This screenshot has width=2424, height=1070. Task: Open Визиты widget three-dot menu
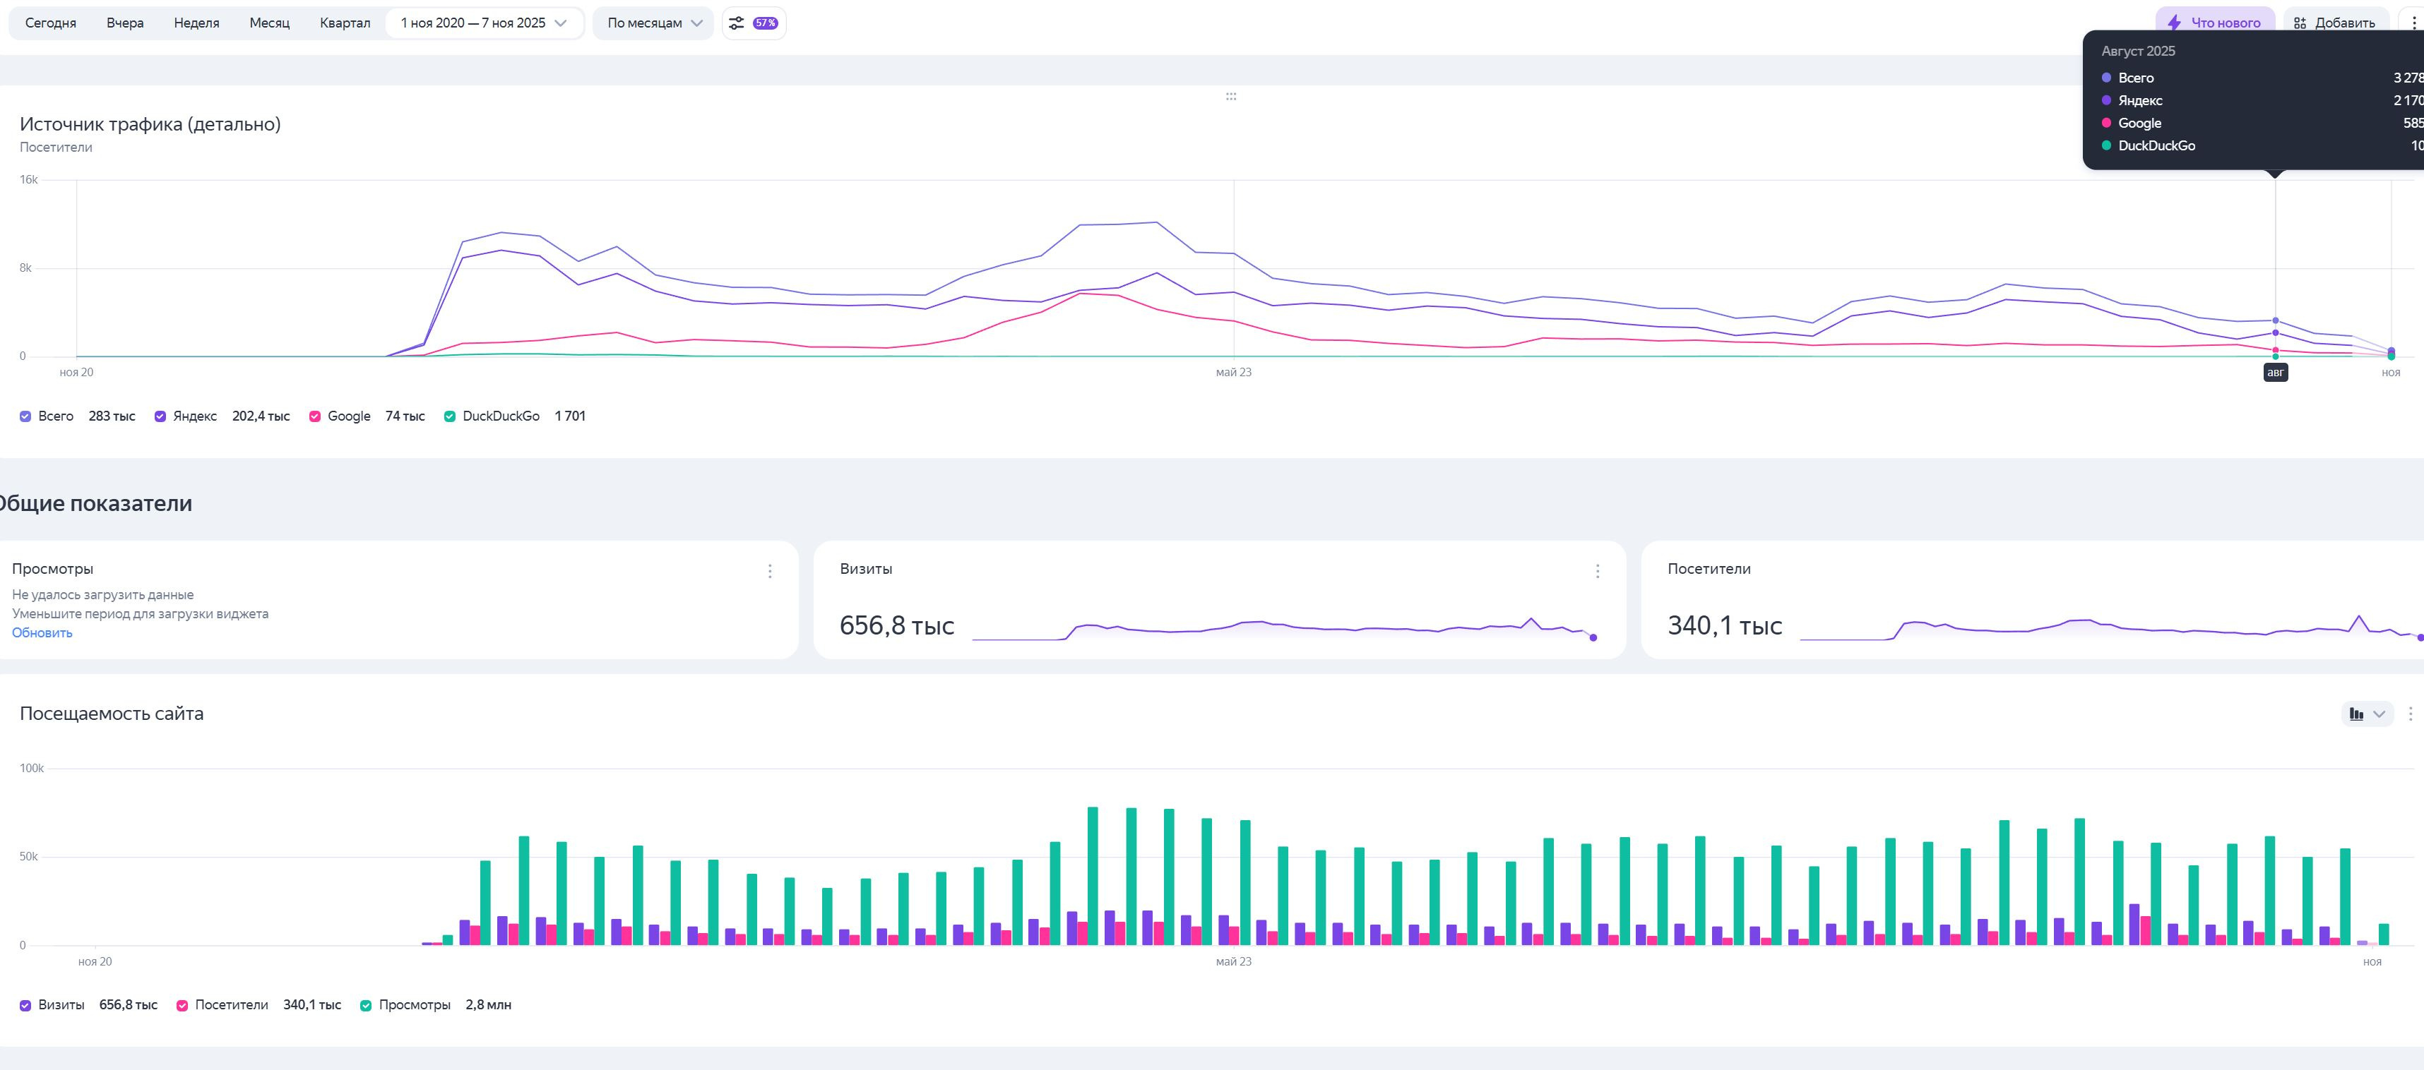click(1597, 571)
